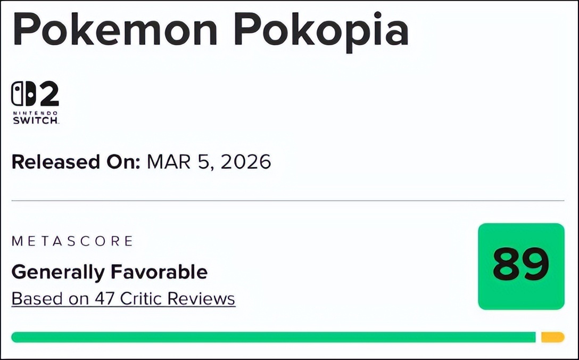Click the word "Generally" in the verdict
579x360 pixels.
[57, 272]
